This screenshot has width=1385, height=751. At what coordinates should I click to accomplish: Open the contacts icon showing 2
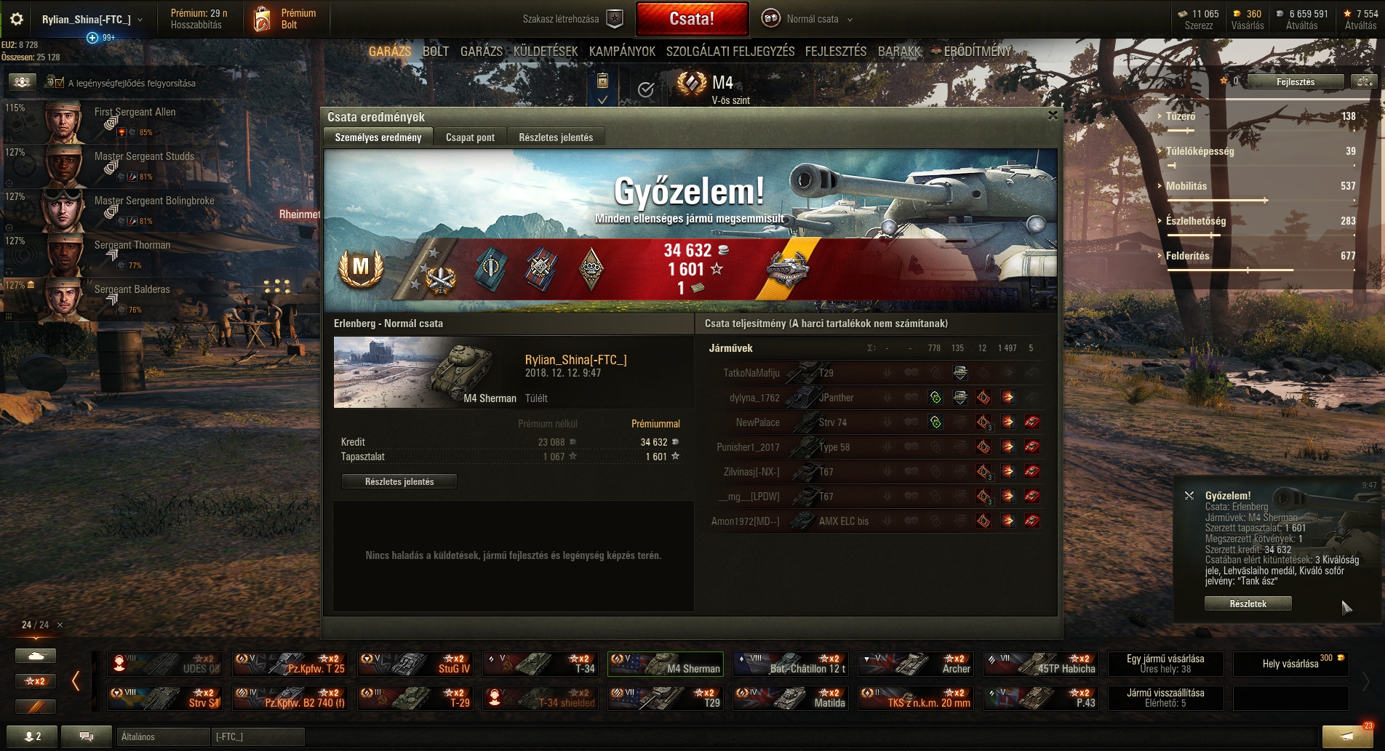(32, 736)
